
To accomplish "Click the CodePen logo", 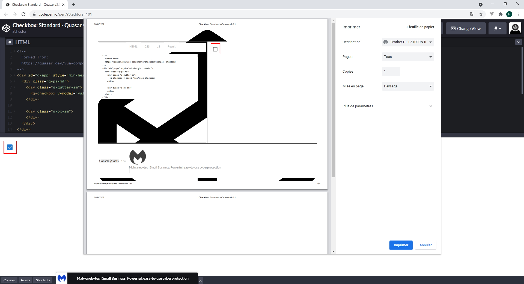I will point(6,28).
